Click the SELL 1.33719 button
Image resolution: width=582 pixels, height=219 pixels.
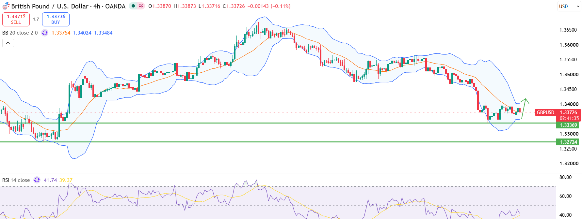point(16,19)
